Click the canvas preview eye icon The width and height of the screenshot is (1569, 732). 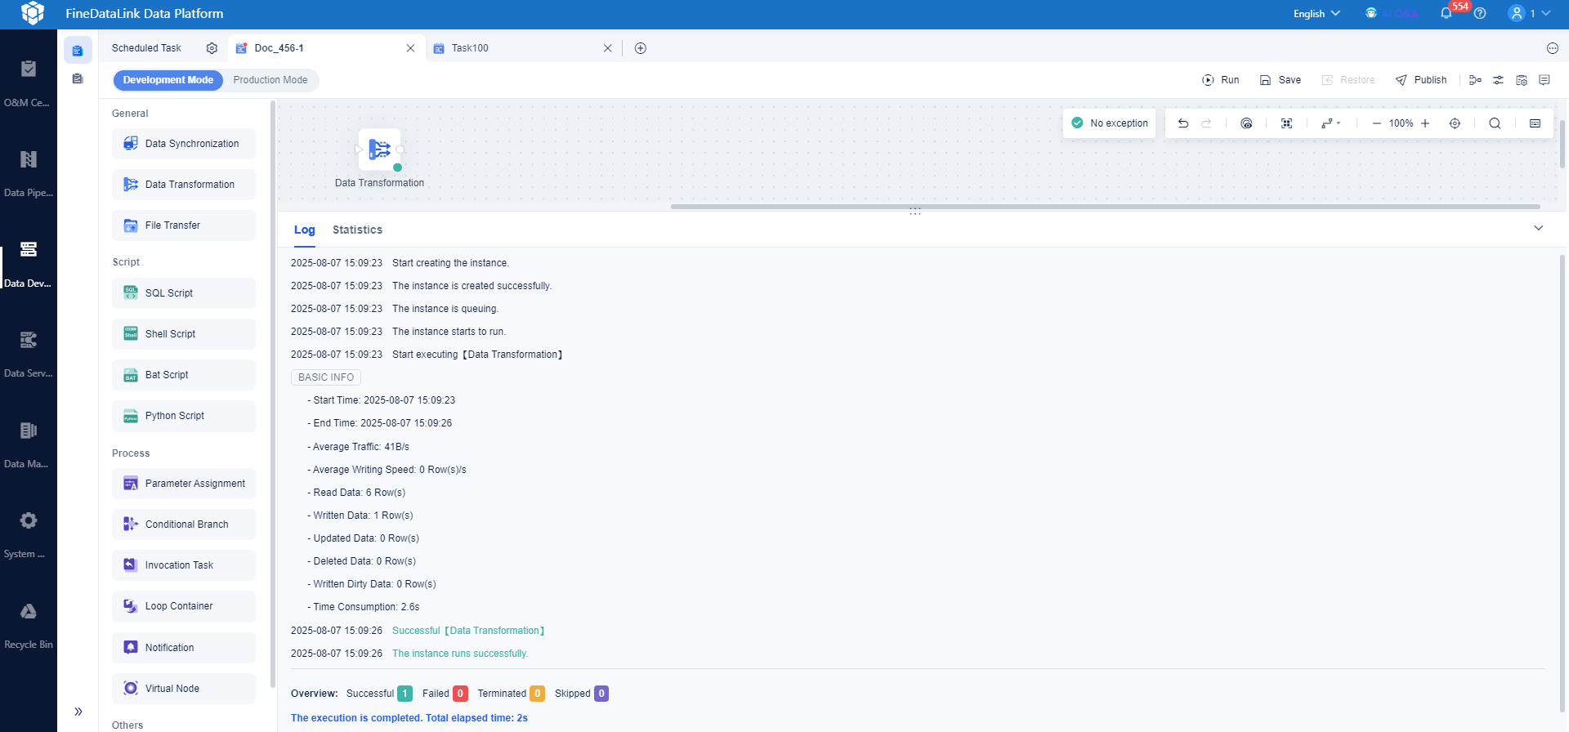(x=1246, y=123)
